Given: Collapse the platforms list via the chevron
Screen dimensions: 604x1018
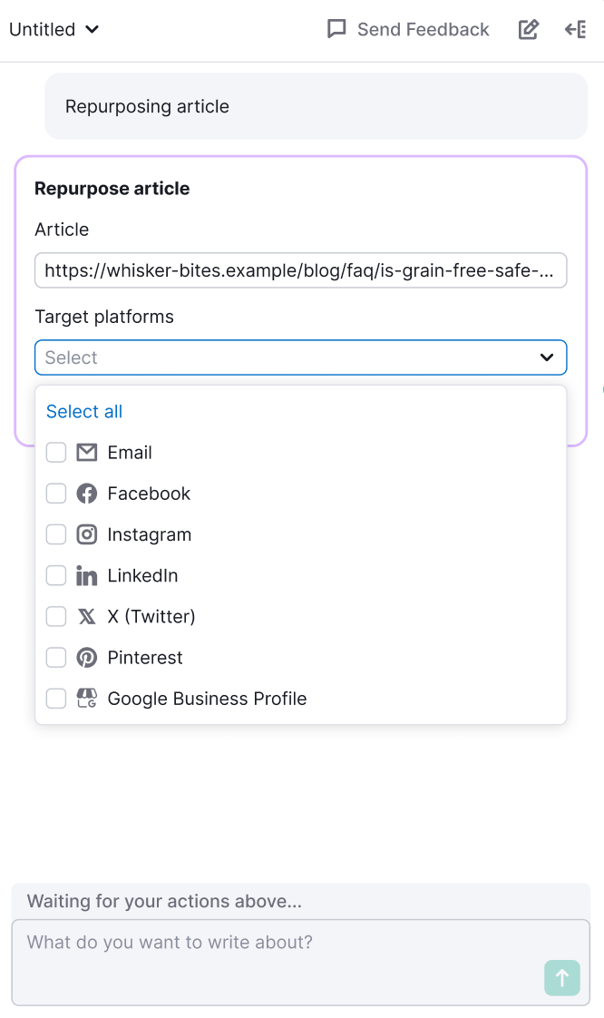Looking at the screenshot, I should click(x=547, y=357).
